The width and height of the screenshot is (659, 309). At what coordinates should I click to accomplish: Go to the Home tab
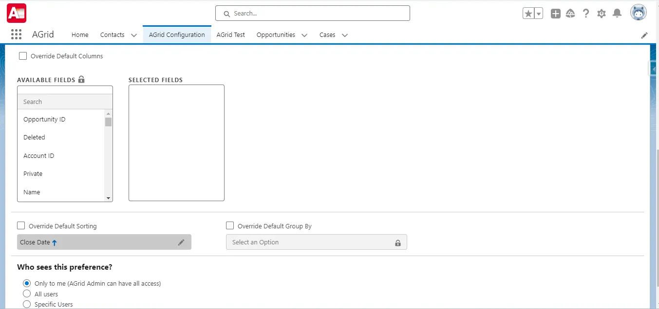coord(79,34)
